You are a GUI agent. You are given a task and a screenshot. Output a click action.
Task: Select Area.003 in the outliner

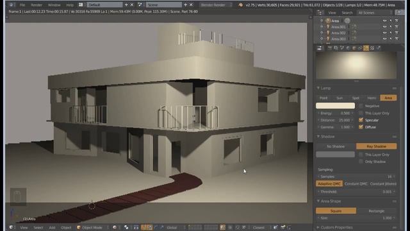point(338,38)
